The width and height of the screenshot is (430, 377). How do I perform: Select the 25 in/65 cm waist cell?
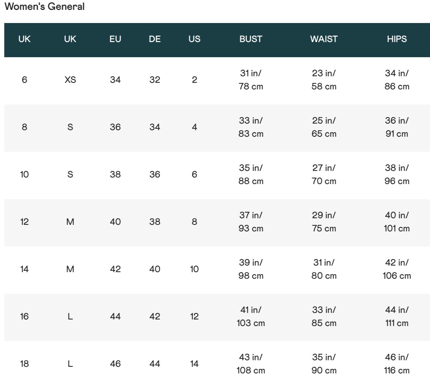pos(324,127)
